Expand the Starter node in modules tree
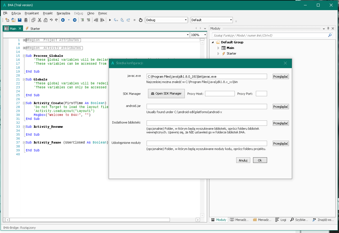Image resolution: width=339 pixels, height=233 pixels. click(218, 53)
